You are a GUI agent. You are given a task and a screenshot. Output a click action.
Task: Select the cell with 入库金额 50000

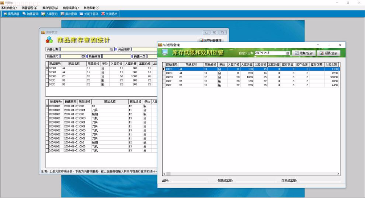(331, 77)
